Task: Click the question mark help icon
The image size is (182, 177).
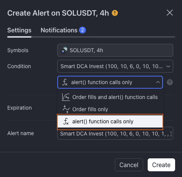Action: tap(170, 82)
